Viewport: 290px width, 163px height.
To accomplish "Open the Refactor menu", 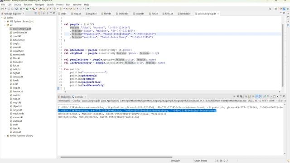I will [x=28, y=5].
